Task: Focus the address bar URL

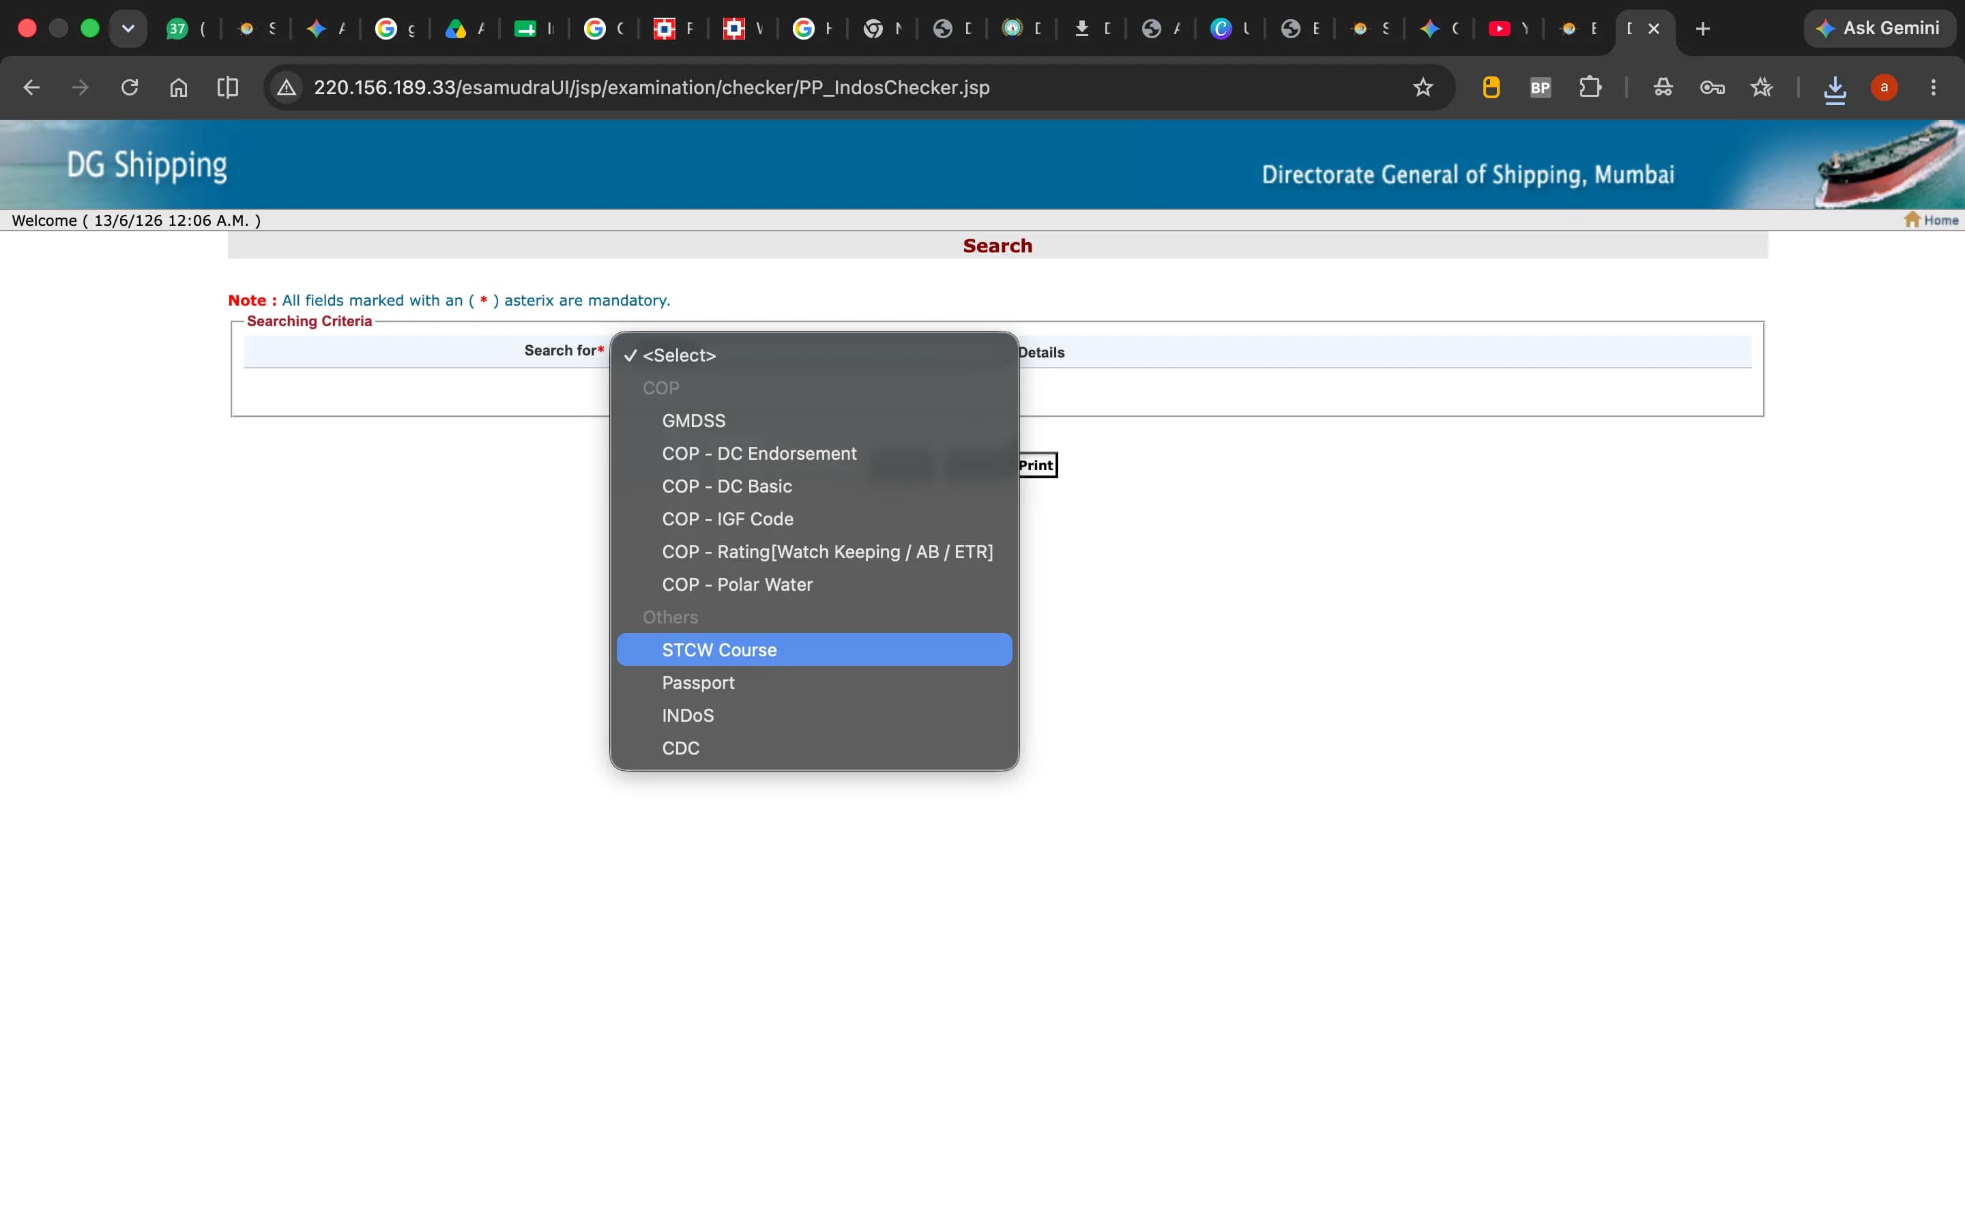Action: point(651,87)
